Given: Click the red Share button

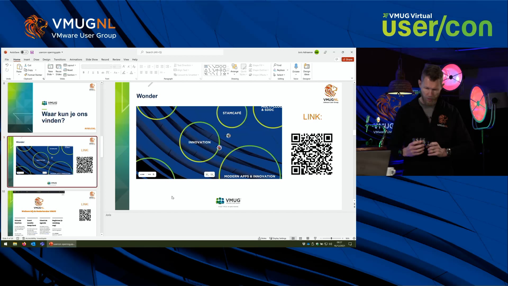Looking at the screenshot, I should click(348, 59).
